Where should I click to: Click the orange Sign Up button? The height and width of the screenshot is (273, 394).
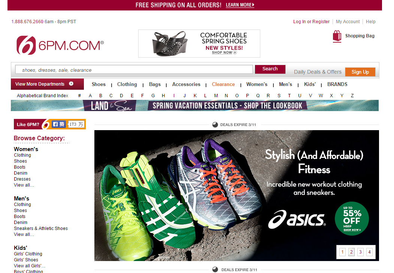click(360, 72)
